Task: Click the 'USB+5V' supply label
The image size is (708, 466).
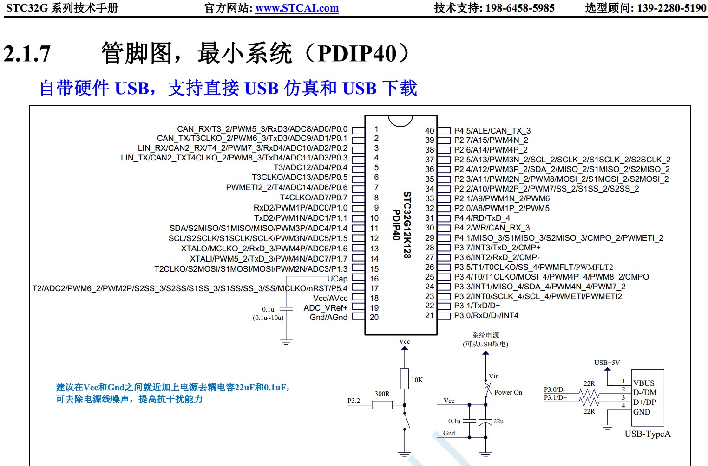Action: 607,363
